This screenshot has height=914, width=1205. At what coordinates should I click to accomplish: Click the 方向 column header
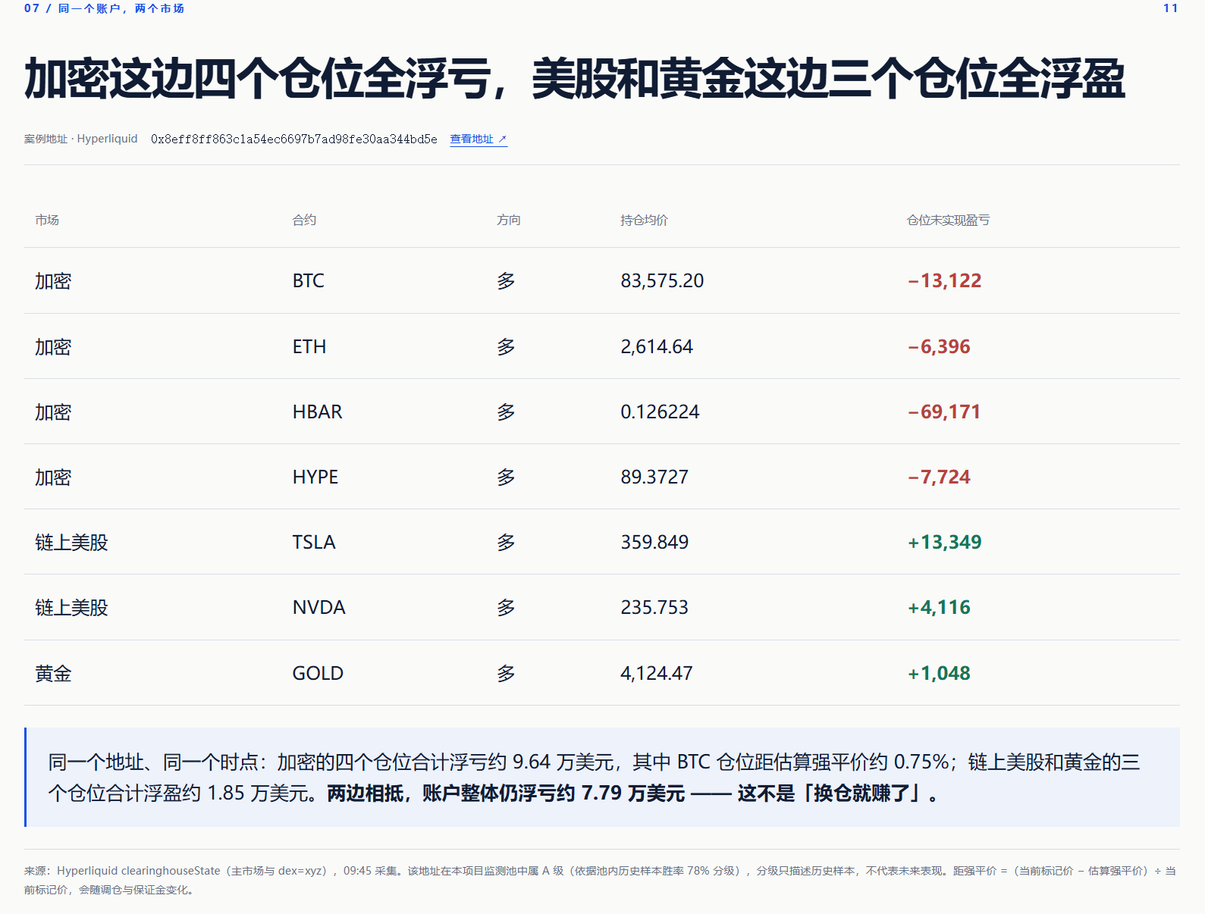click(509, 220)
